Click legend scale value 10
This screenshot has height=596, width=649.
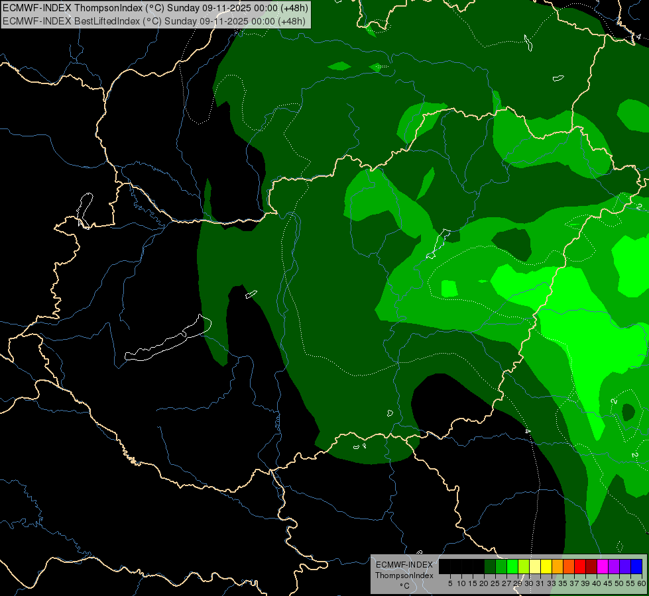(461, 583)
